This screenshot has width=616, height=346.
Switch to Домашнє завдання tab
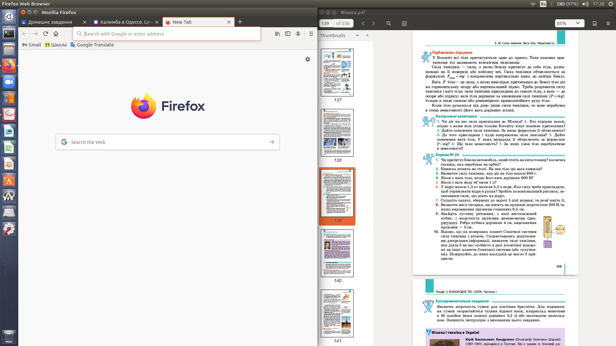50,22
